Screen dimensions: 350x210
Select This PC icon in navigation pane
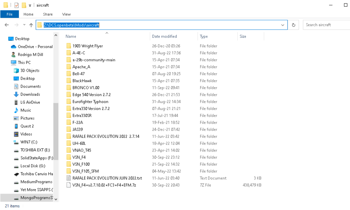click(14, 63)
